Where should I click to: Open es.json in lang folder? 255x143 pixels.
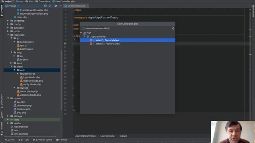pos(24,60)
